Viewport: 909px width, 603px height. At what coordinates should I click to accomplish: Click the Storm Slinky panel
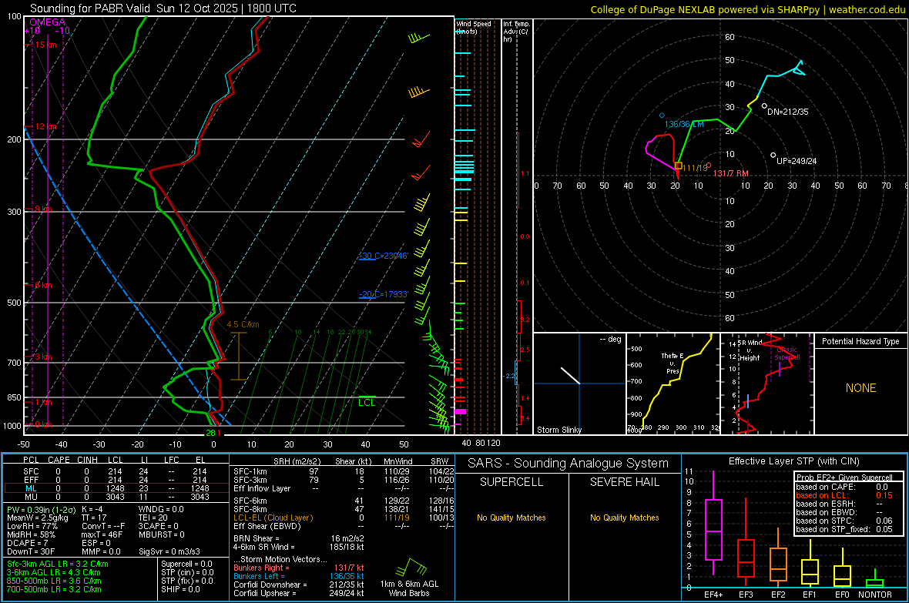coord(579,384)
